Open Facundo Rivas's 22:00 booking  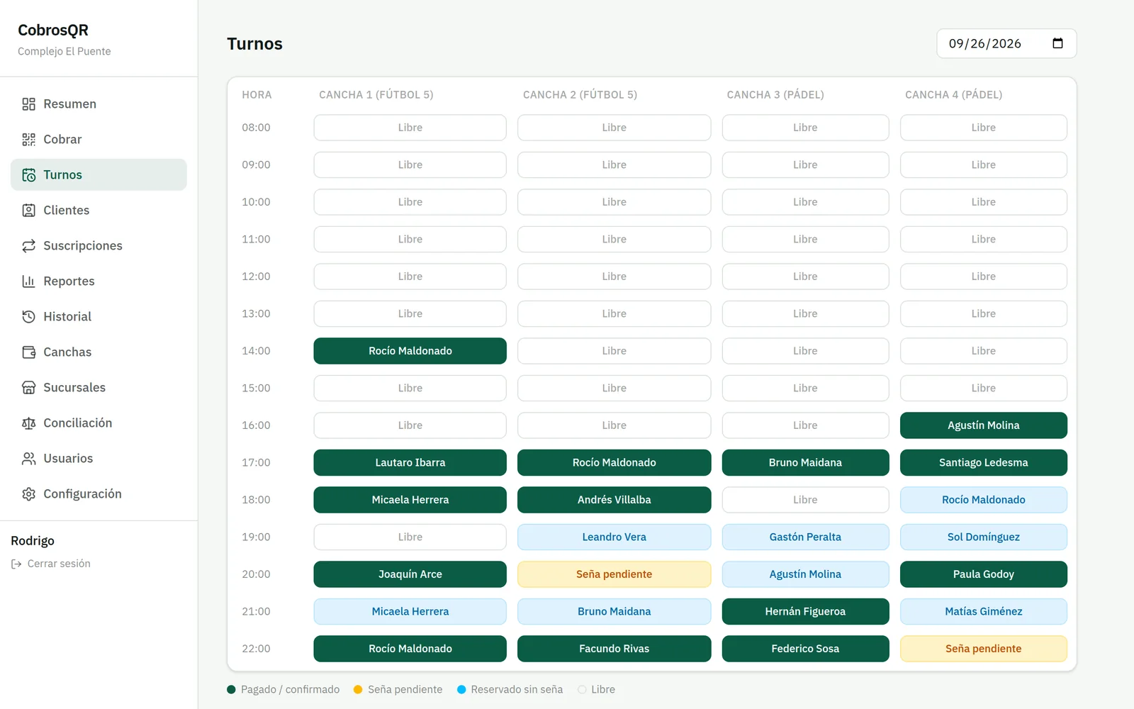tap(614, 649)
